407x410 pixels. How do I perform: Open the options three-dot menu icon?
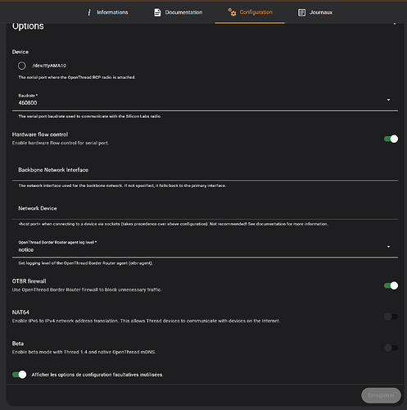(x=395, y=24)
